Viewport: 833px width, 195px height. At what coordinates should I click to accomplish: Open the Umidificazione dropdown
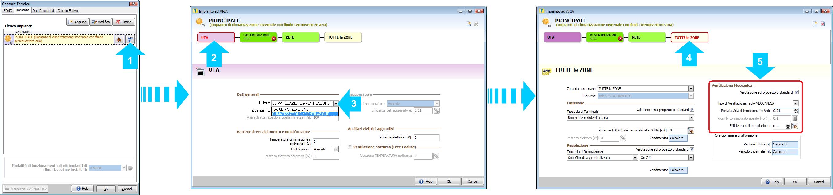(336, 149)
